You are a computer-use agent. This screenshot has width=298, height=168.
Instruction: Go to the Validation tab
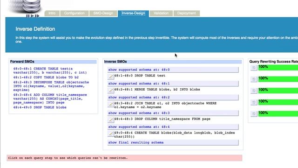(161, 14)
